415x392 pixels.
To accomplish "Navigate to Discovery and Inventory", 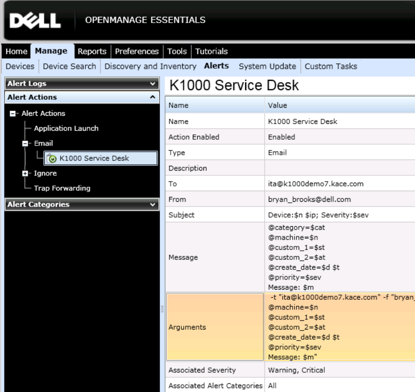I will coord(150,66).
